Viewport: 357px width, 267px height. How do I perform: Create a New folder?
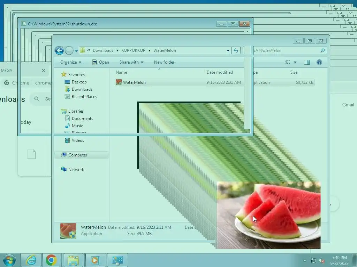coord(164,62)
